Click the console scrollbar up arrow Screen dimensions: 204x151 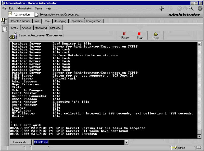pos(199,44)
